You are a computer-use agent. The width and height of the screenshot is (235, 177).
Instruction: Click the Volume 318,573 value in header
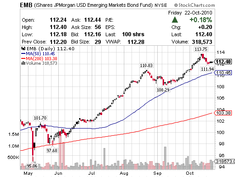coord(202,42)
